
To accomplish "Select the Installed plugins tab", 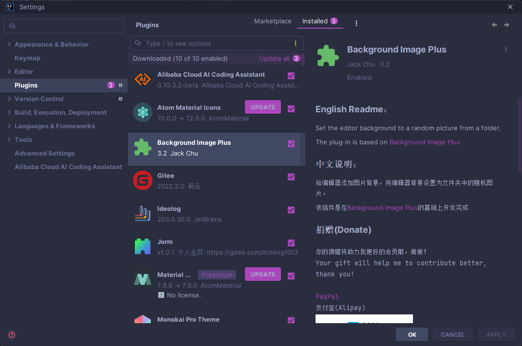I will 315,21.
